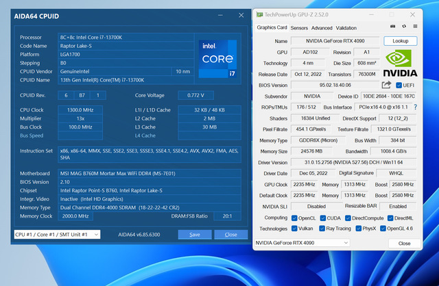Toggle the UEFI checkbox

pyautogui.click(x=398, y=85)
